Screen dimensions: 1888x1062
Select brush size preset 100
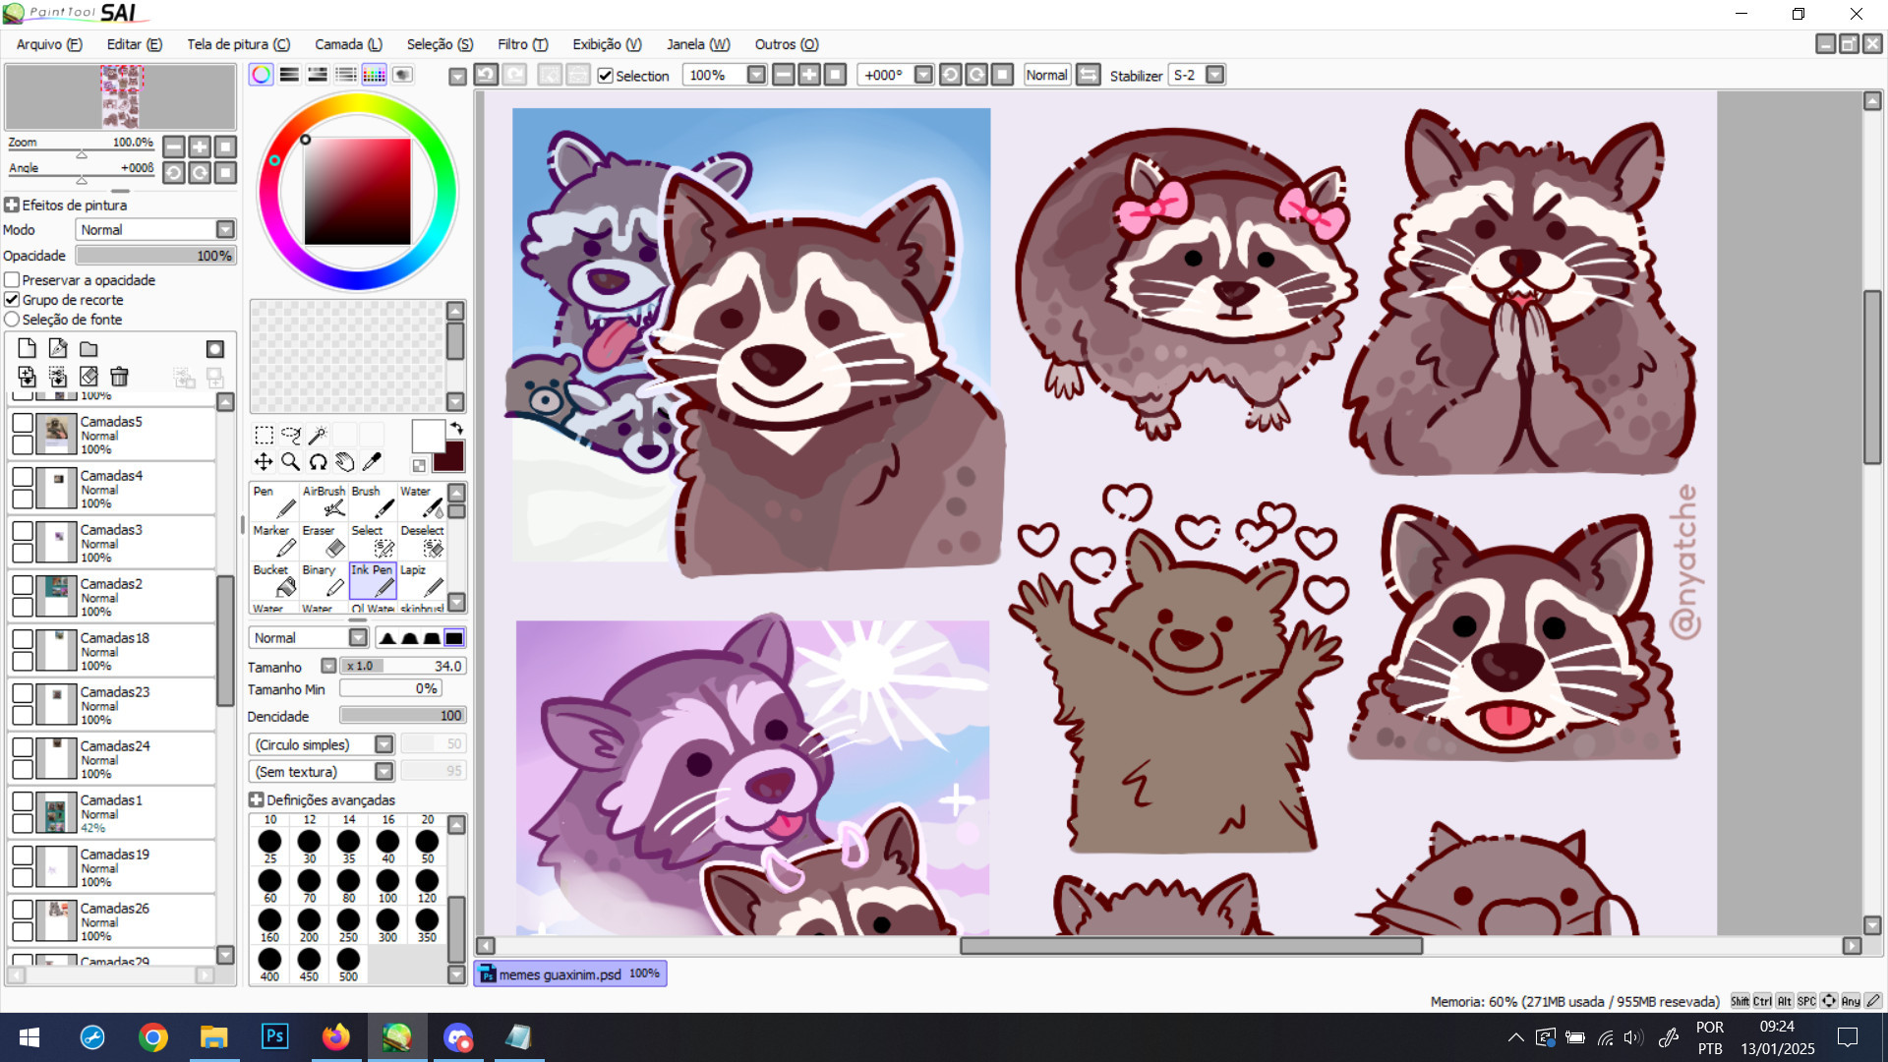(x=387, y=885)
